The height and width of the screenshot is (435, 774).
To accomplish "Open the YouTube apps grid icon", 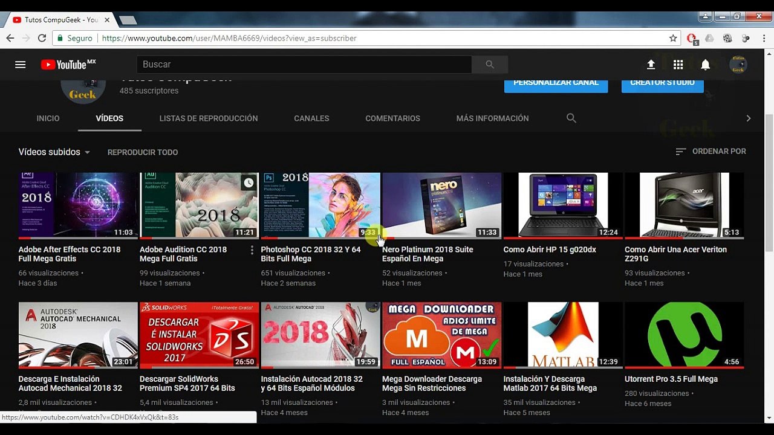I will 678,65.
